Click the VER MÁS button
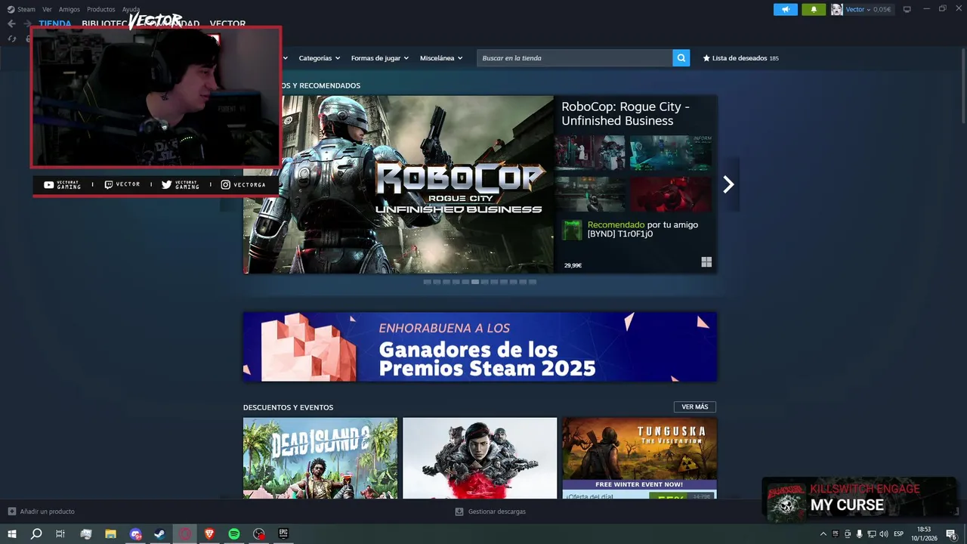This screenshot has height=544, width=967. [695, 407]
